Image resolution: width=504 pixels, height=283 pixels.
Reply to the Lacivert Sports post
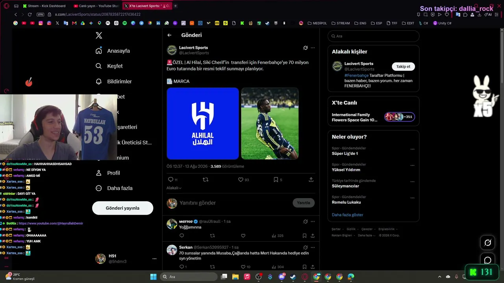click(170, 180)
